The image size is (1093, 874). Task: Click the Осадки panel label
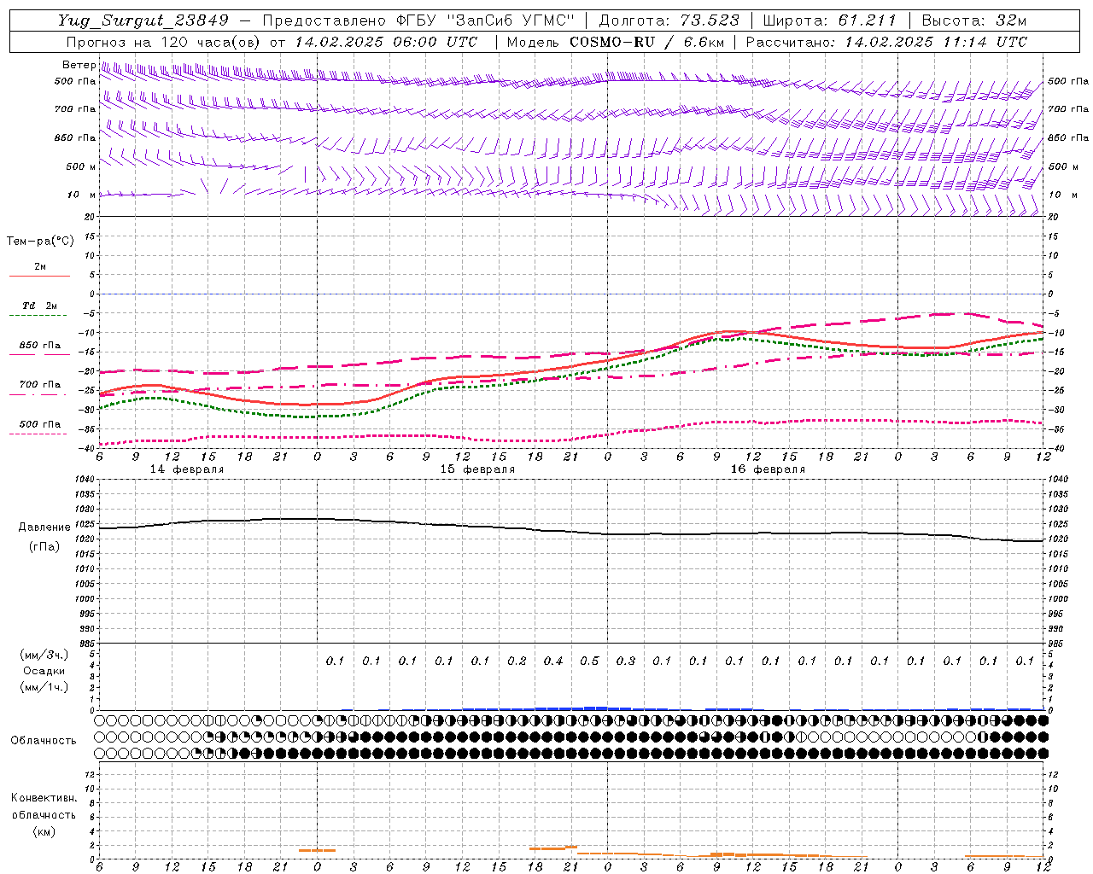click(x=44, y=671)
